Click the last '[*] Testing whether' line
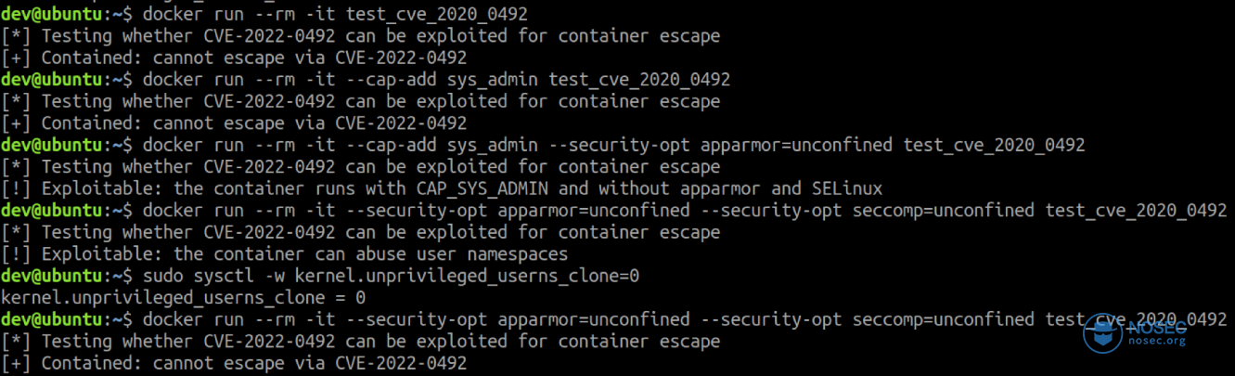 coord(361,342)
